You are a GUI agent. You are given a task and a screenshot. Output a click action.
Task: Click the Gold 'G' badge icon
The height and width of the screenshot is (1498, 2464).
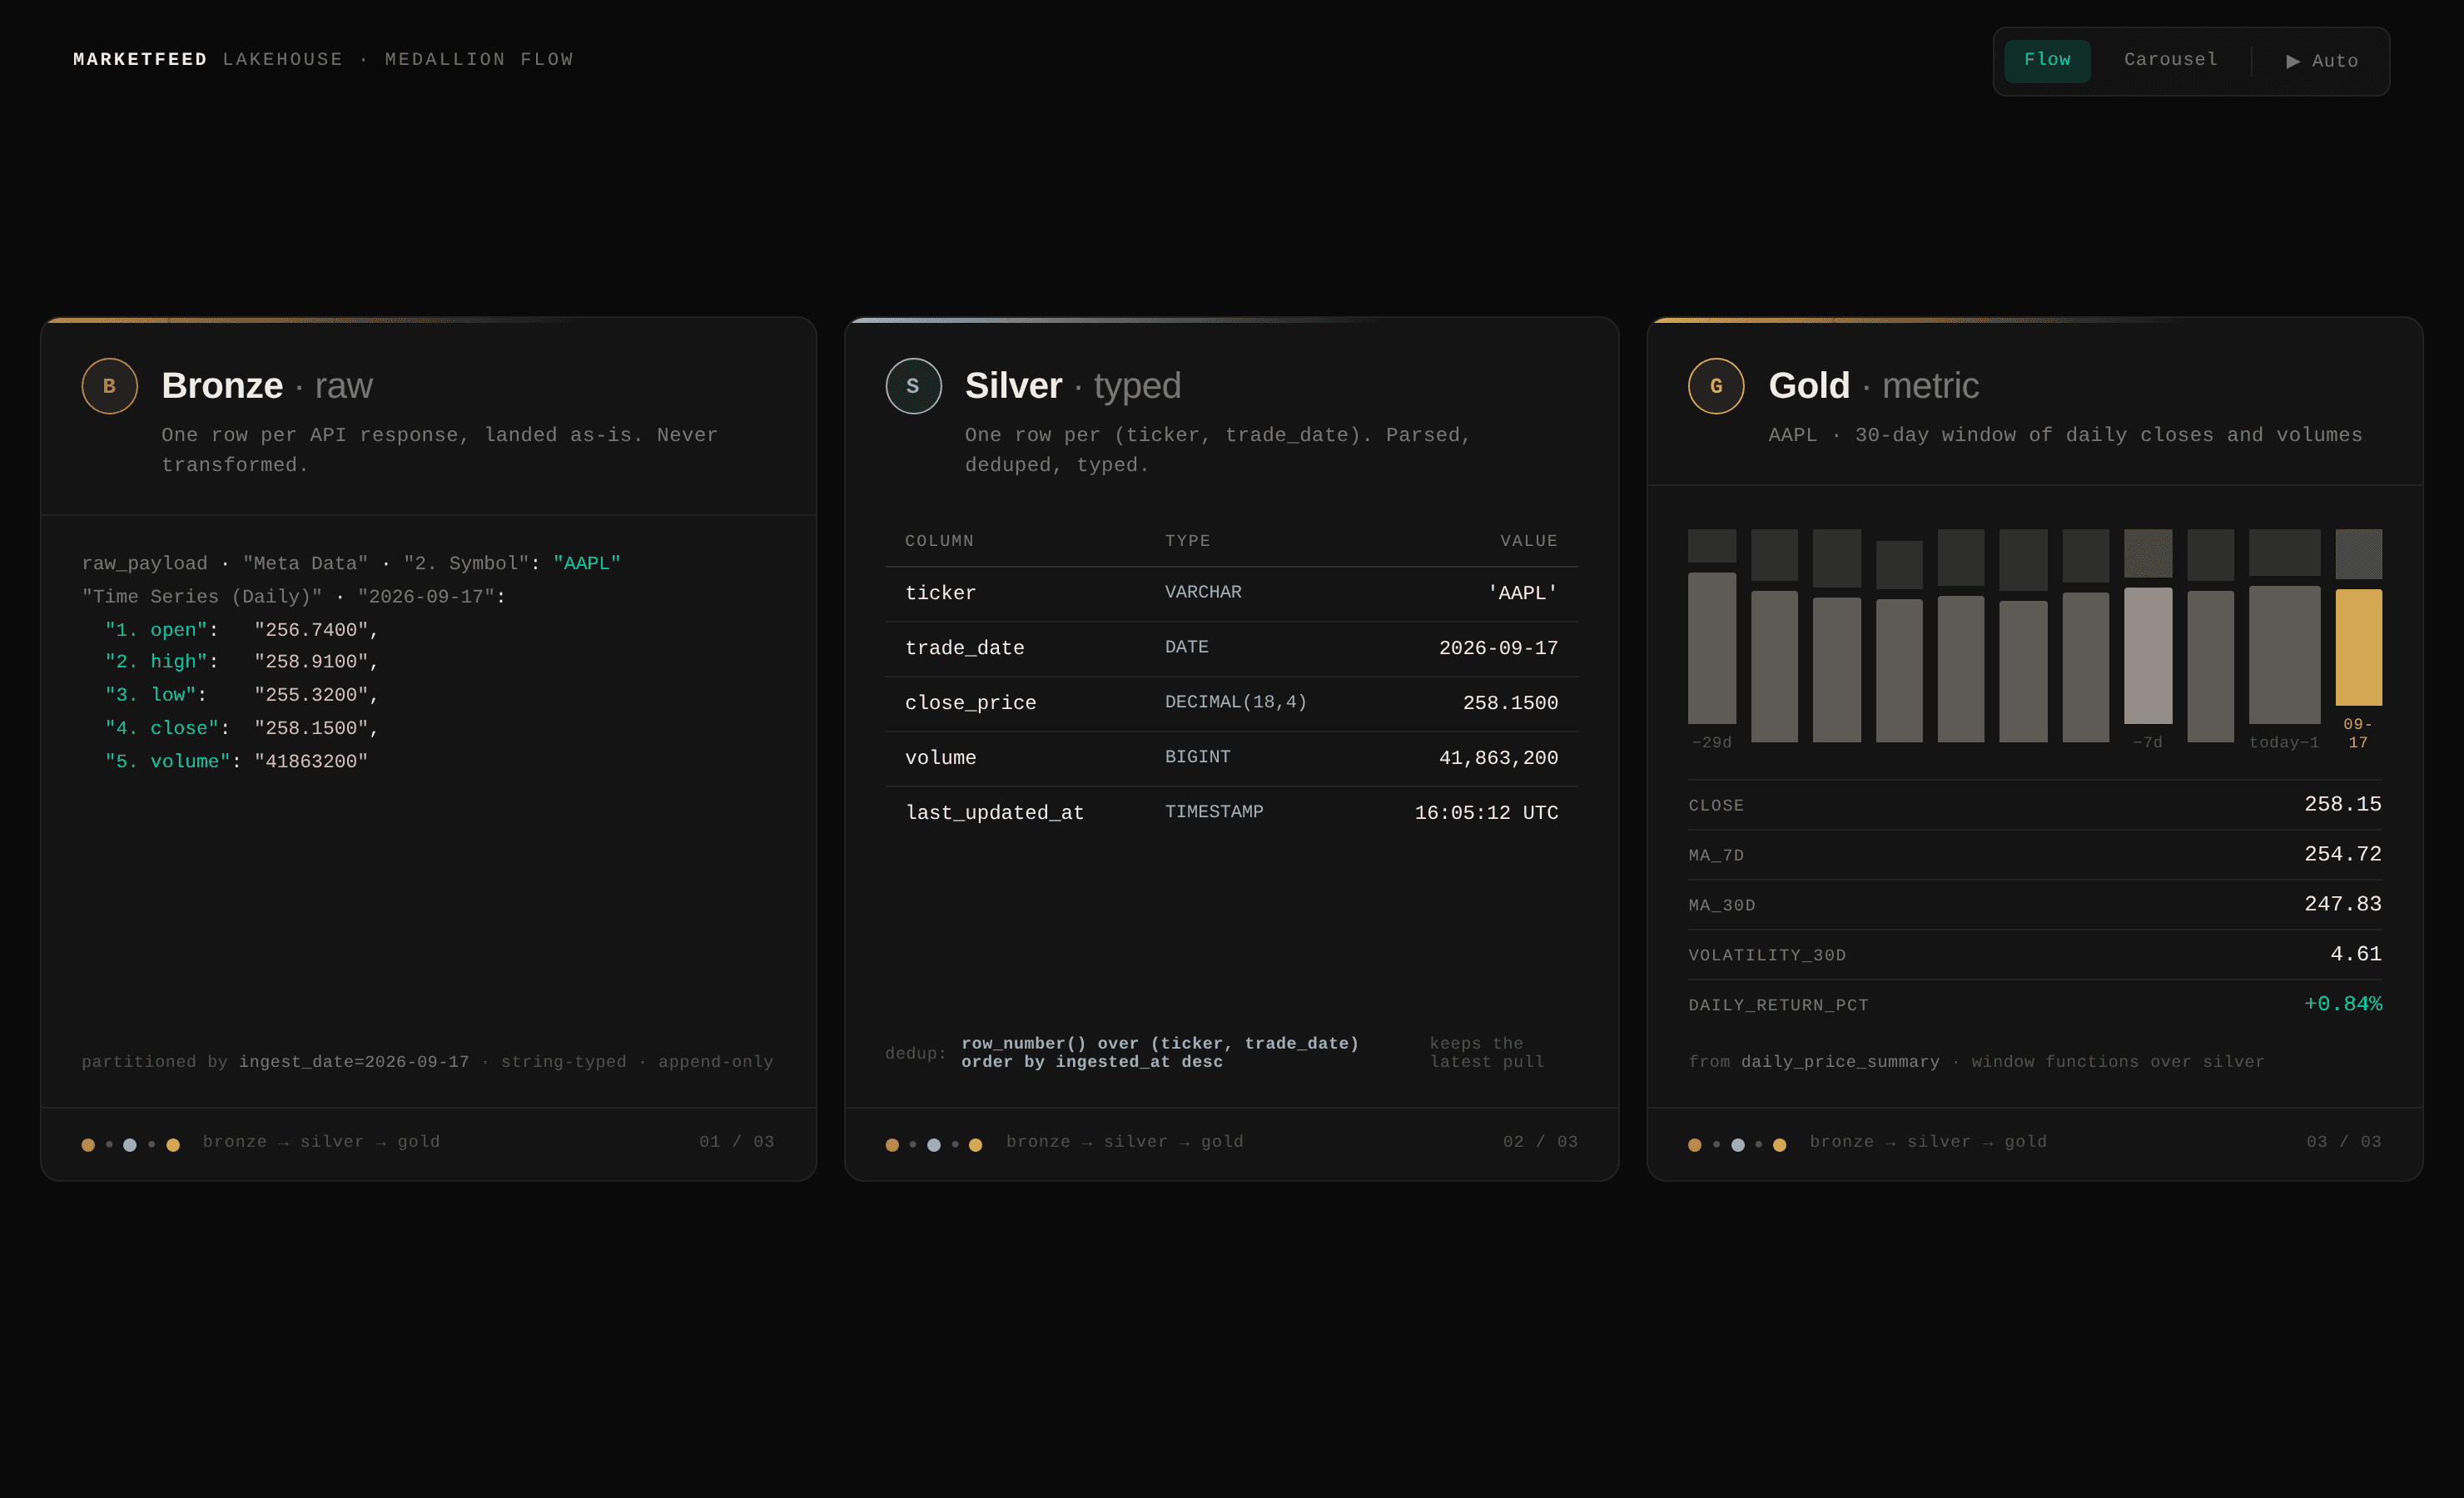[1716, 386]
